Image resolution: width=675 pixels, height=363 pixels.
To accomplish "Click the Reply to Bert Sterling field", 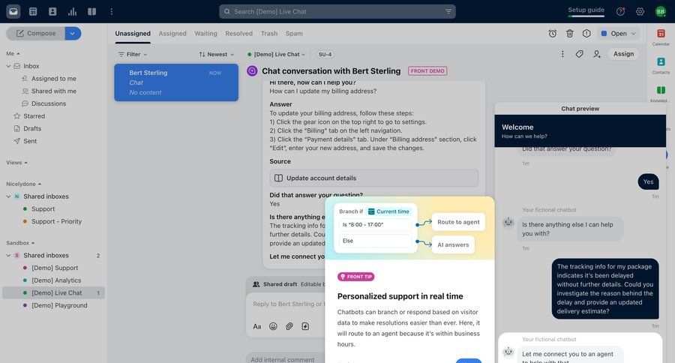I will (x=287, y=304).
